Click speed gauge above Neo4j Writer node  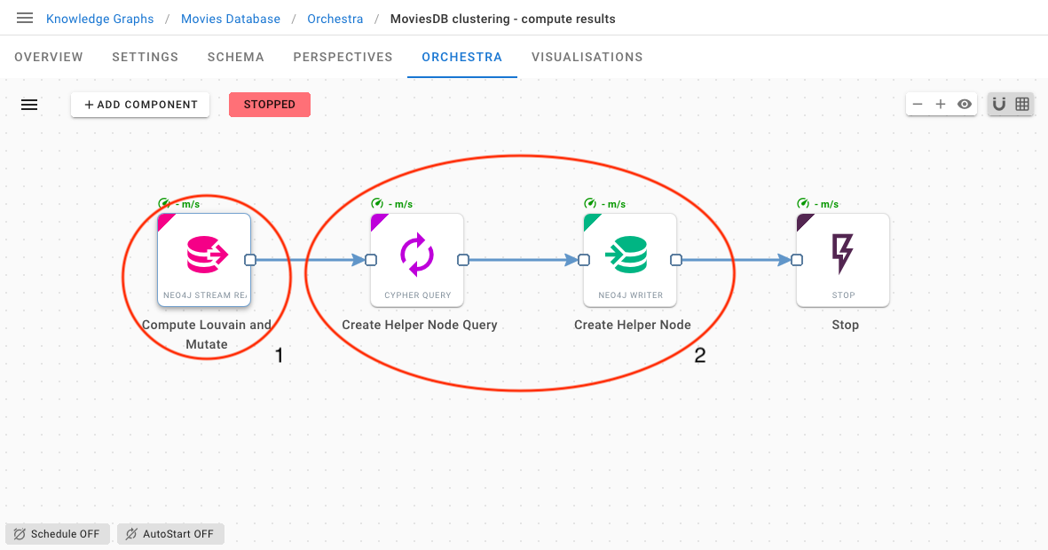tap(590, 203)
